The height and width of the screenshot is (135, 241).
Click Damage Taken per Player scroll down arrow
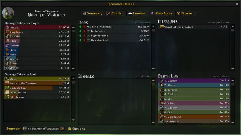(73, 69)
